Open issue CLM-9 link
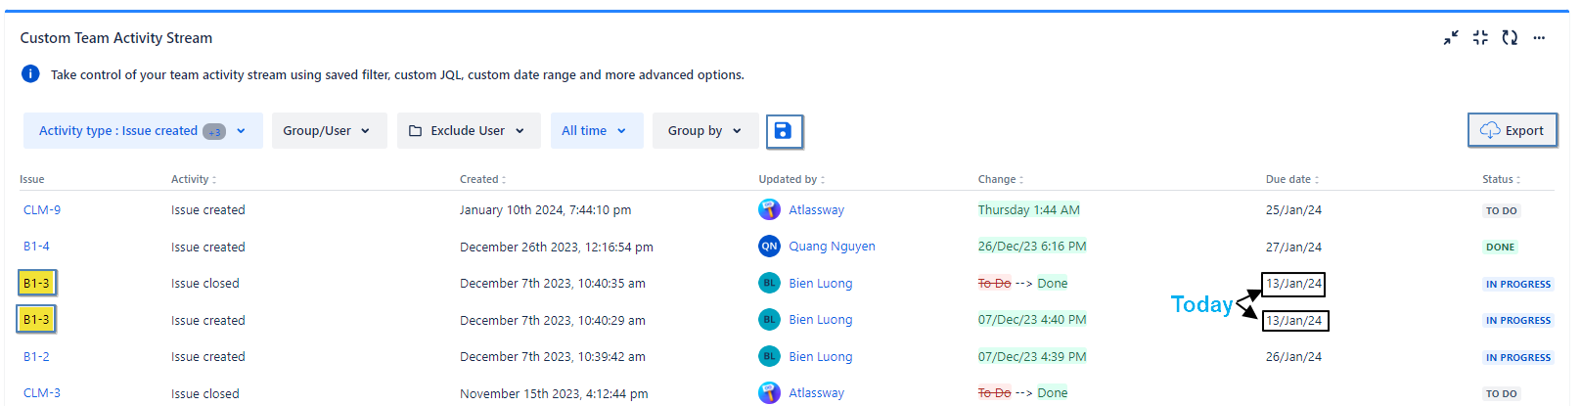The width and height of the screenshot is (1581, 406). 42,210
